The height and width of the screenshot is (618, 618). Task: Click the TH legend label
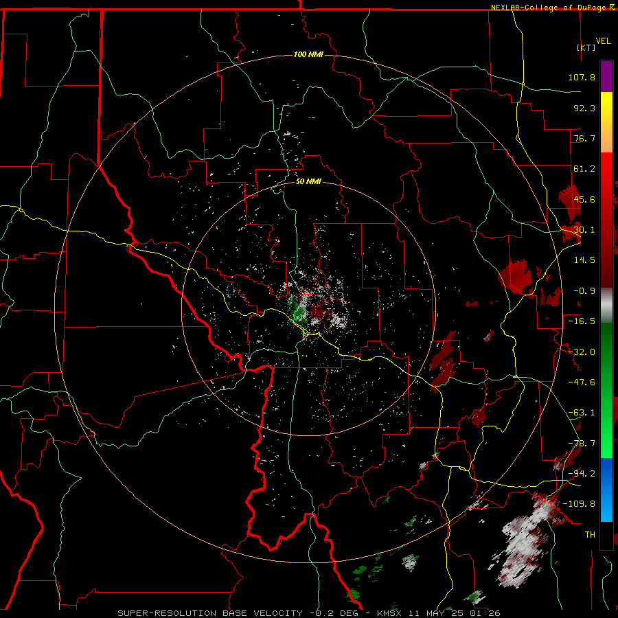pyautogui.click(x=590, y=535)
